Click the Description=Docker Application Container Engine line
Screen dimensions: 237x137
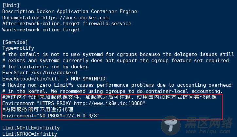(x=69, y=11)
